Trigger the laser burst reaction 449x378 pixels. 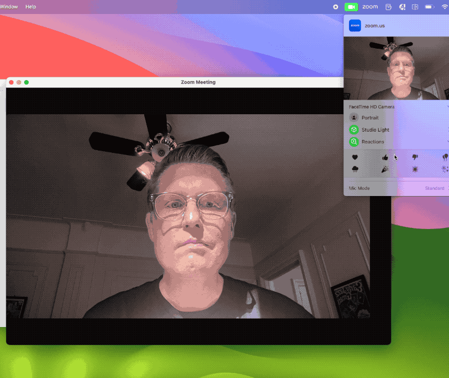click(415, 169)
